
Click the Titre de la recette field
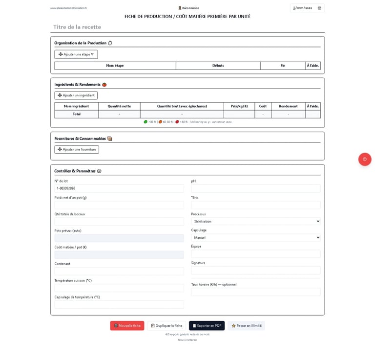187,27
